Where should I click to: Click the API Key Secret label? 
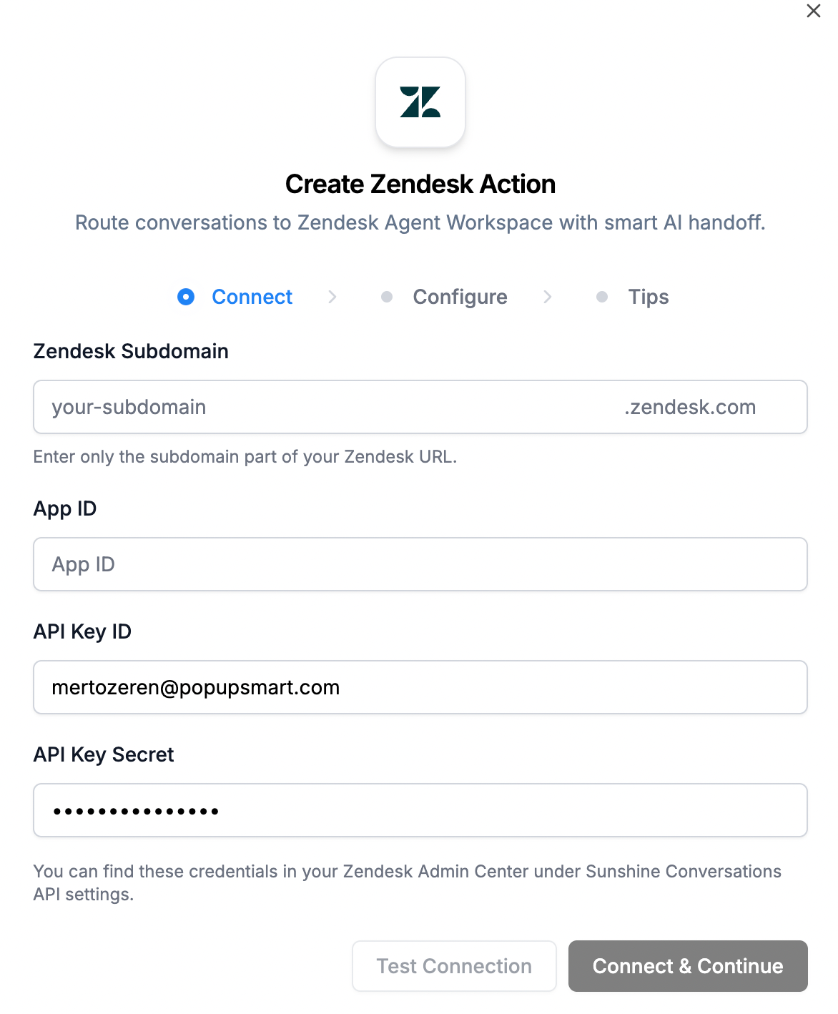pos(104,754)
